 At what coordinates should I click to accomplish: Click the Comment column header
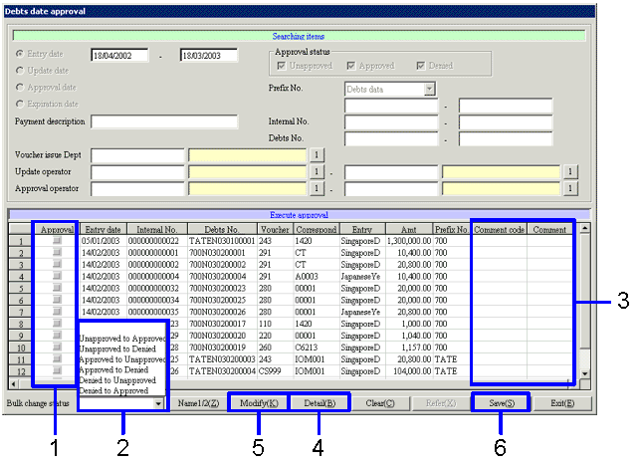549,229
